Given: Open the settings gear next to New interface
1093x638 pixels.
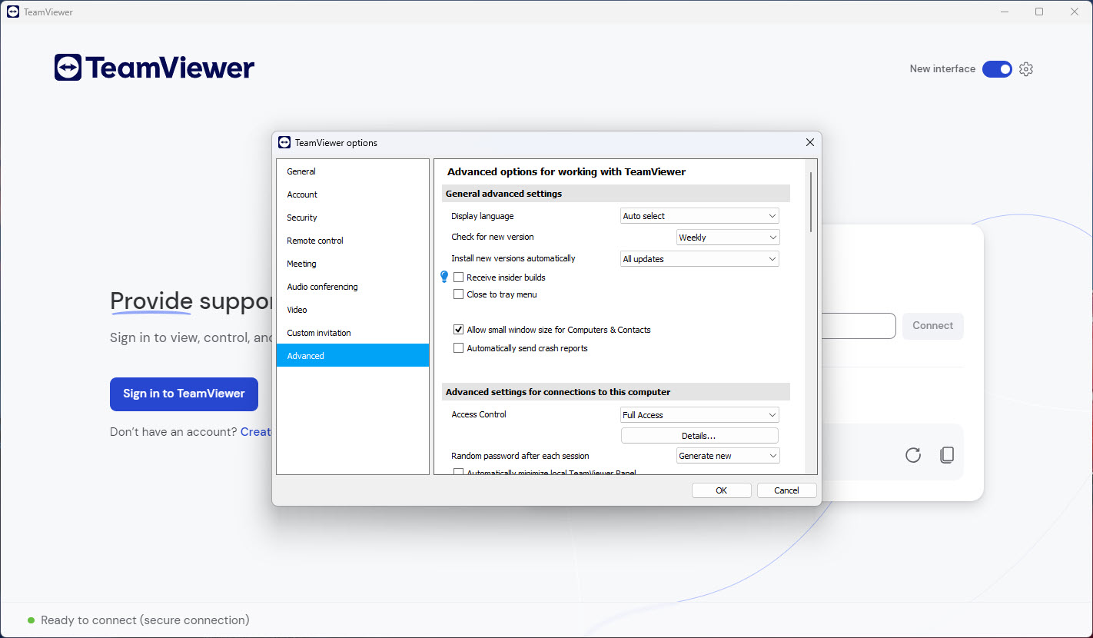Looking at the screenshot, I should pos(1026,69).
